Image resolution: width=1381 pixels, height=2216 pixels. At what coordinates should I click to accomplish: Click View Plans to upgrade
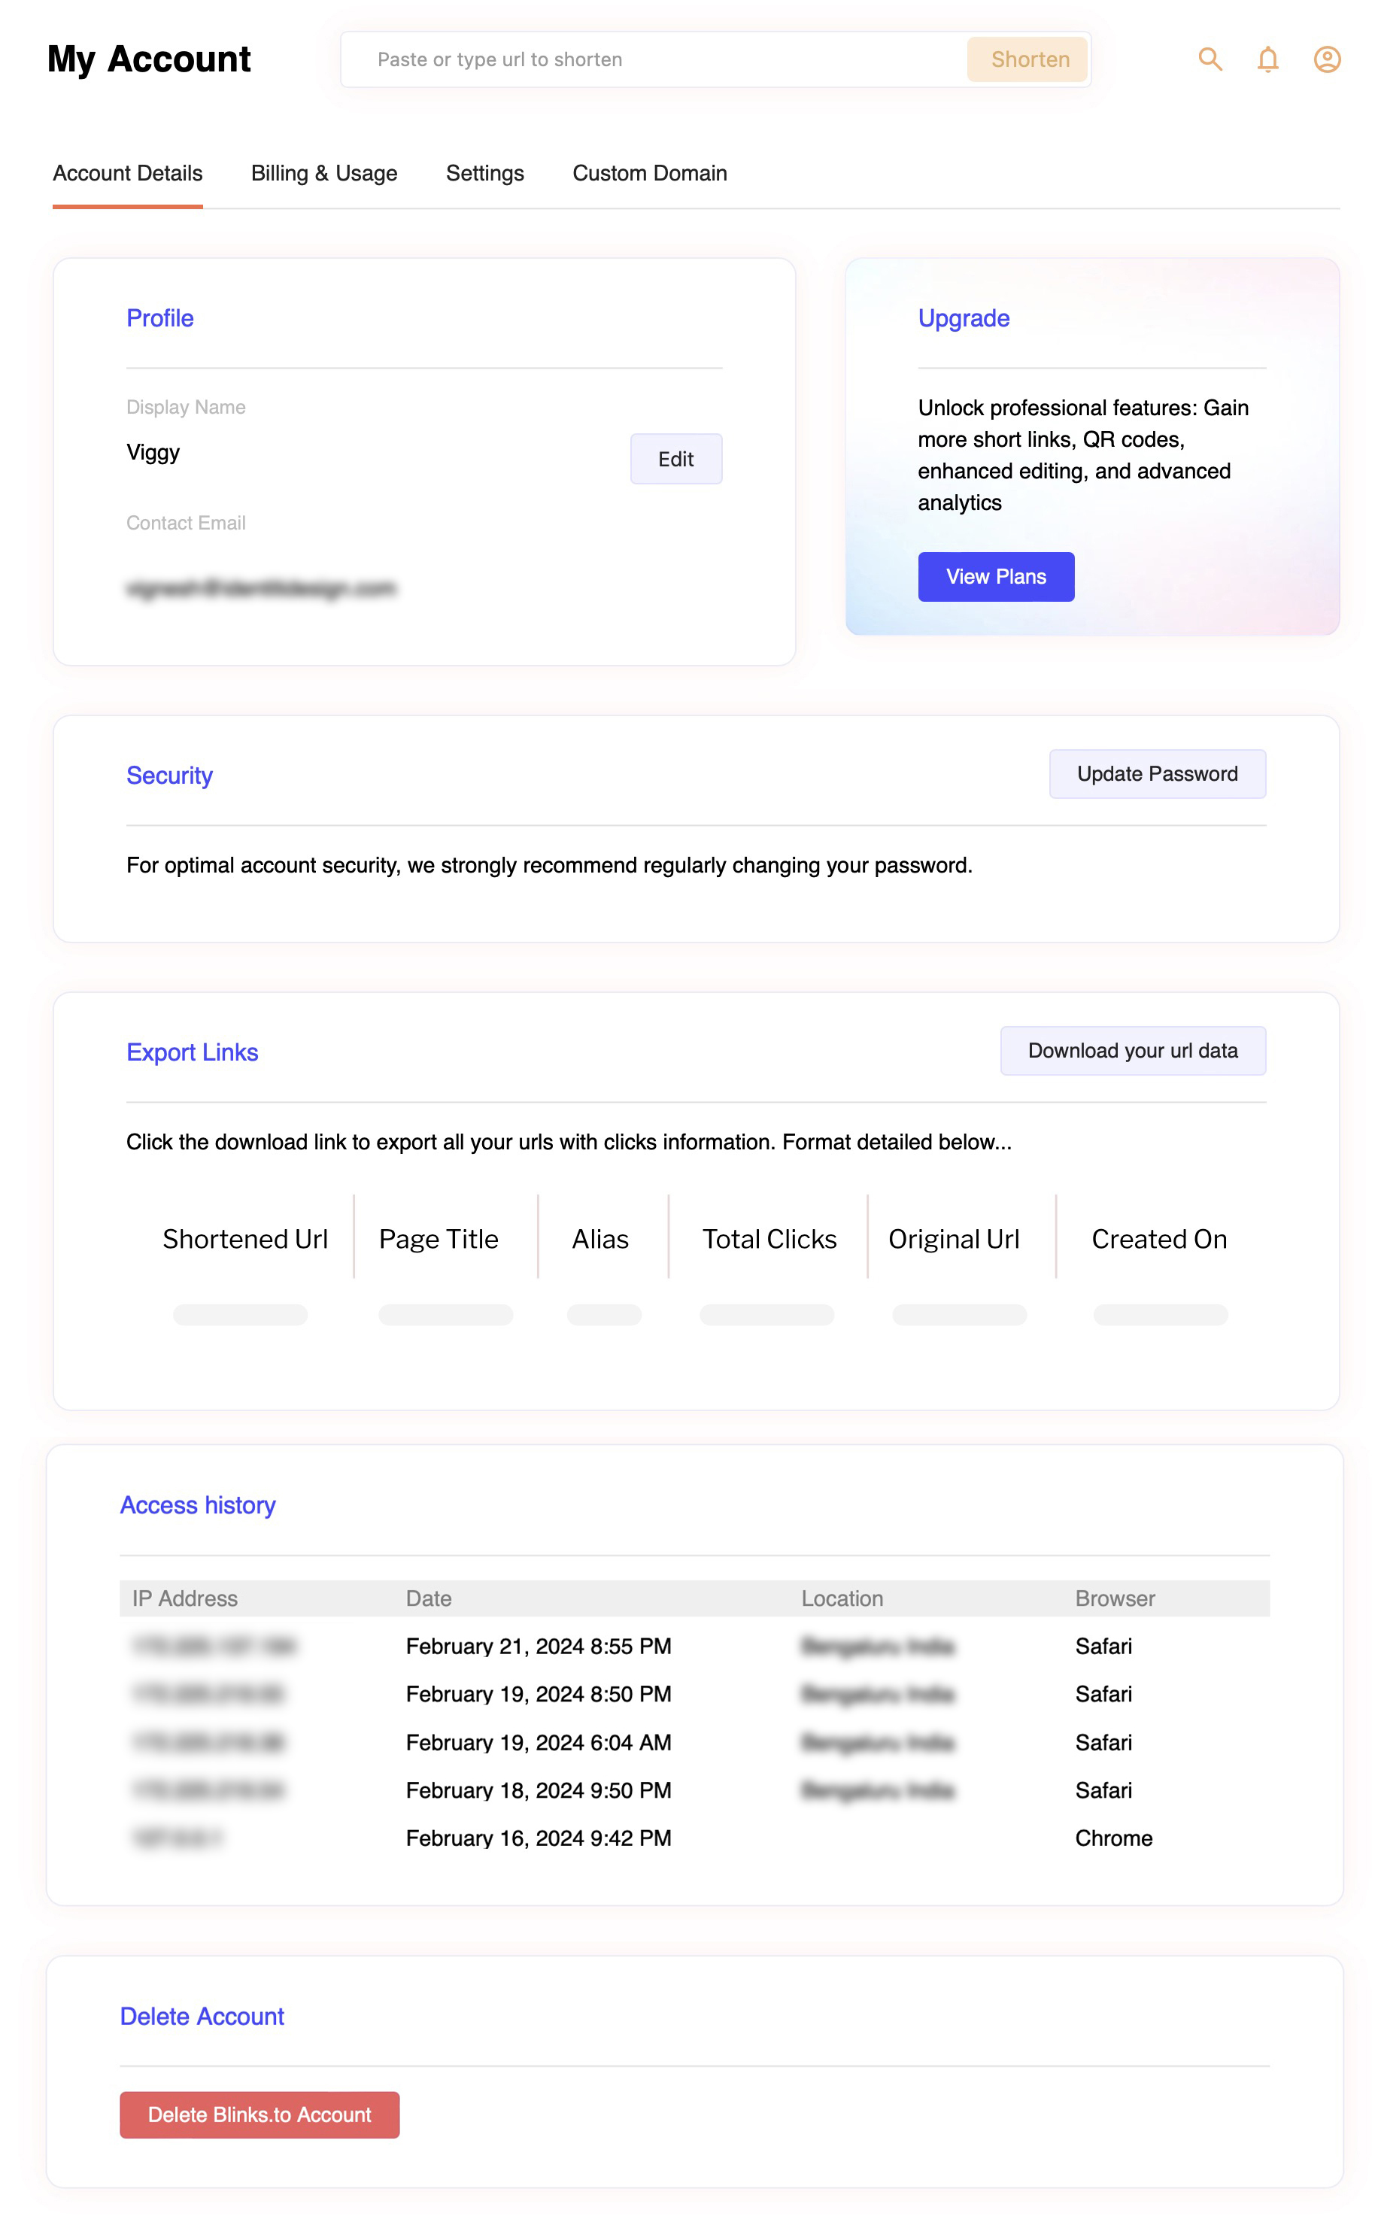click(996, 576)
